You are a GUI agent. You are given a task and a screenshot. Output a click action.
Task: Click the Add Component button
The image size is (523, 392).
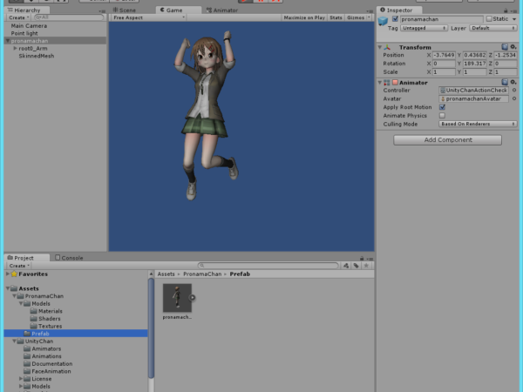(447, 140)
